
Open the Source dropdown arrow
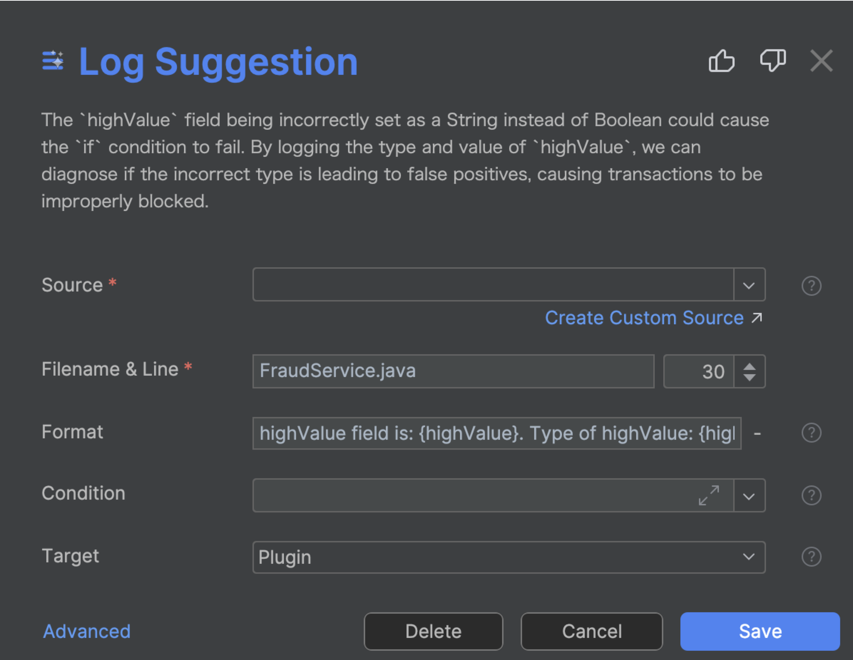(749, 285)
